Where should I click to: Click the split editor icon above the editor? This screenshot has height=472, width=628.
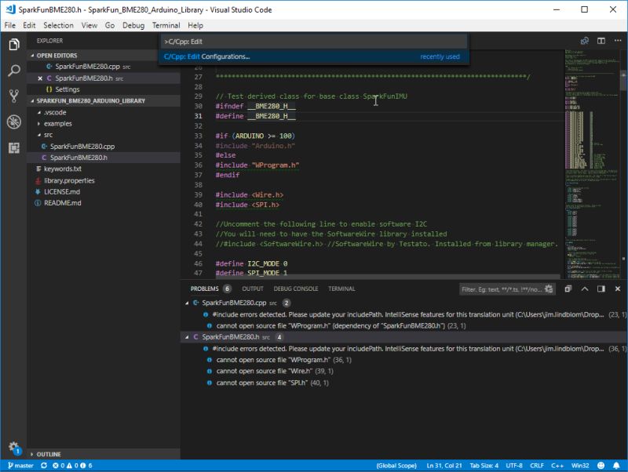coord(600,40)
